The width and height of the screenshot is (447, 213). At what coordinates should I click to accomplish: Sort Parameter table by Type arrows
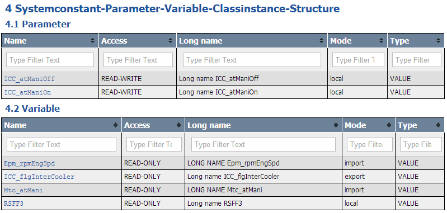[438, 41]
